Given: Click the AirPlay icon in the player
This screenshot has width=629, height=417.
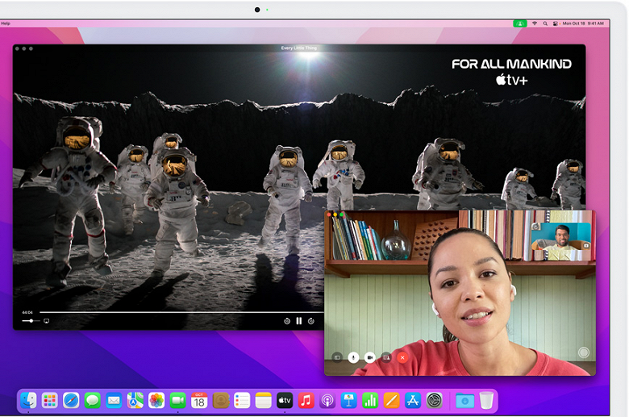Looking at the screenshot, I should [46, 321].
